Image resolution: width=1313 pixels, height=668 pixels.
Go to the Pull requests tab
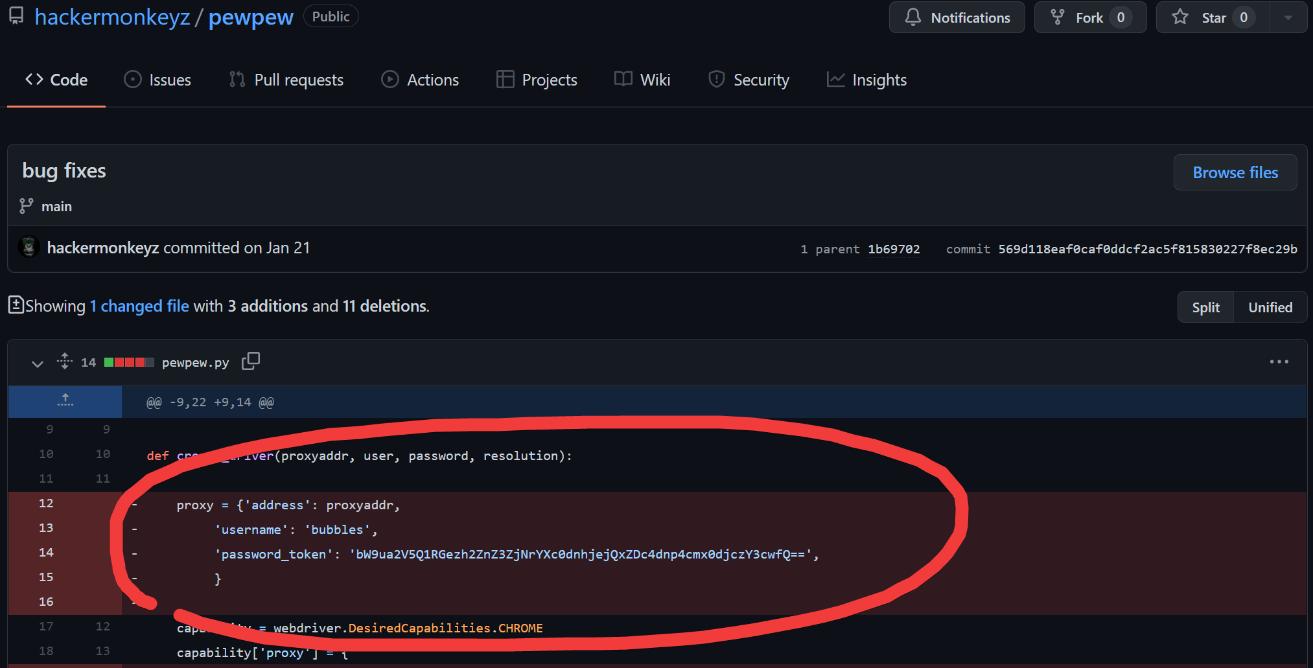click(x=286, y=80)
